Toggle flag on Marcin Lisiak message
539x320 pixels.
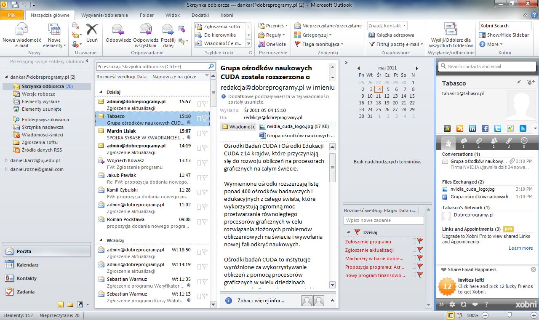[205, 134]
